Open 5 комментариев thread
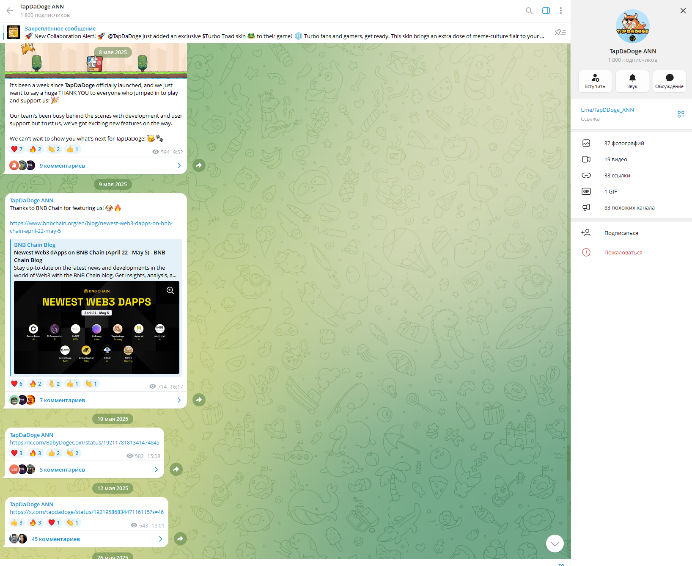The height and width of the screenshot is (566, 692). tap(84, 469)
